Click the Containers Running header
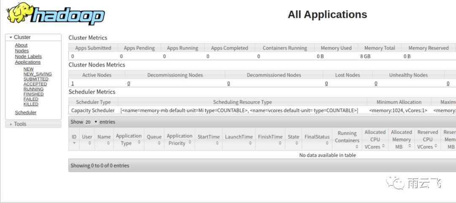 (x=285, y=48)
